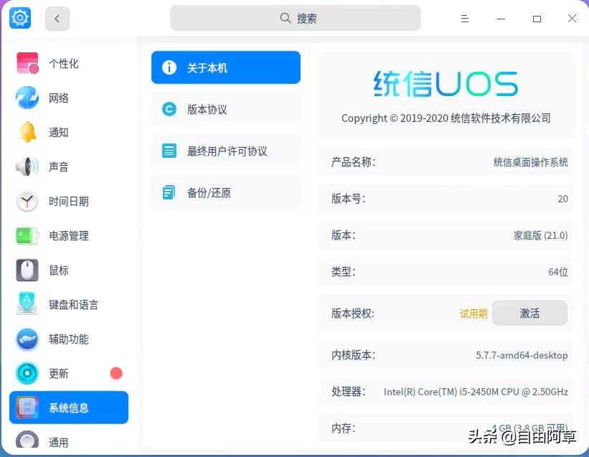Open the 最终用户许可协议 section
This screenshot has width=589, height=457.
[x=225, y=151]
